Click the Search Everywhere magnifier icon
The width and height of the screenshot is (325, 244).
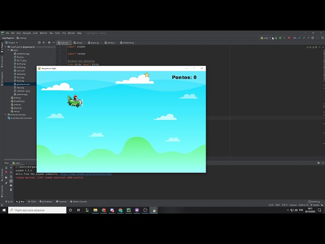point(323,38)
